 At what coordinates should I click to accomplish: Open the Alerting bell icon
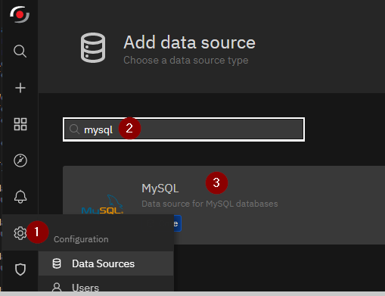click(x=20, y=197)
